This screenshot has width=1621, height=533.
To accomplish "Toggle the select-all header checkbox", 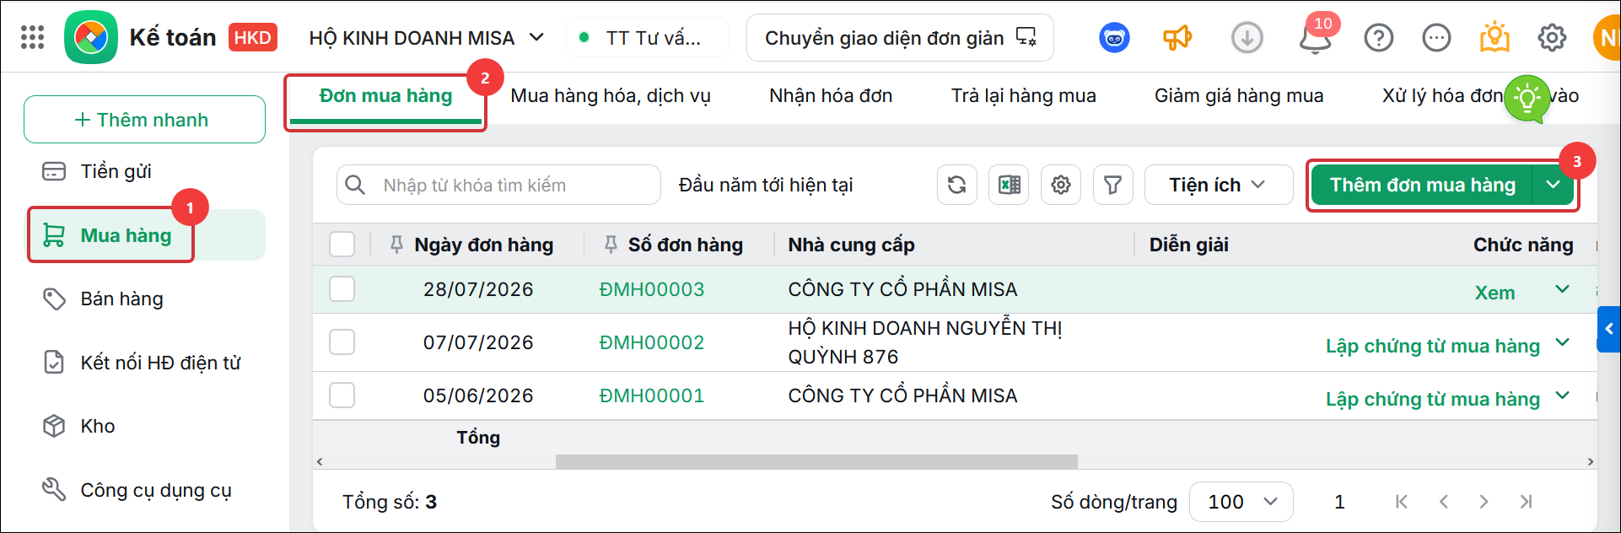I will click(x=342, y=245).
